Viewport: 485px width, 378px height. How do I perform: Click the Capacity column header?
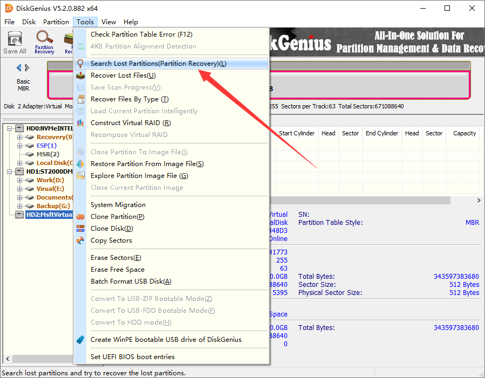pyautogui.click(x=464, y=133)
